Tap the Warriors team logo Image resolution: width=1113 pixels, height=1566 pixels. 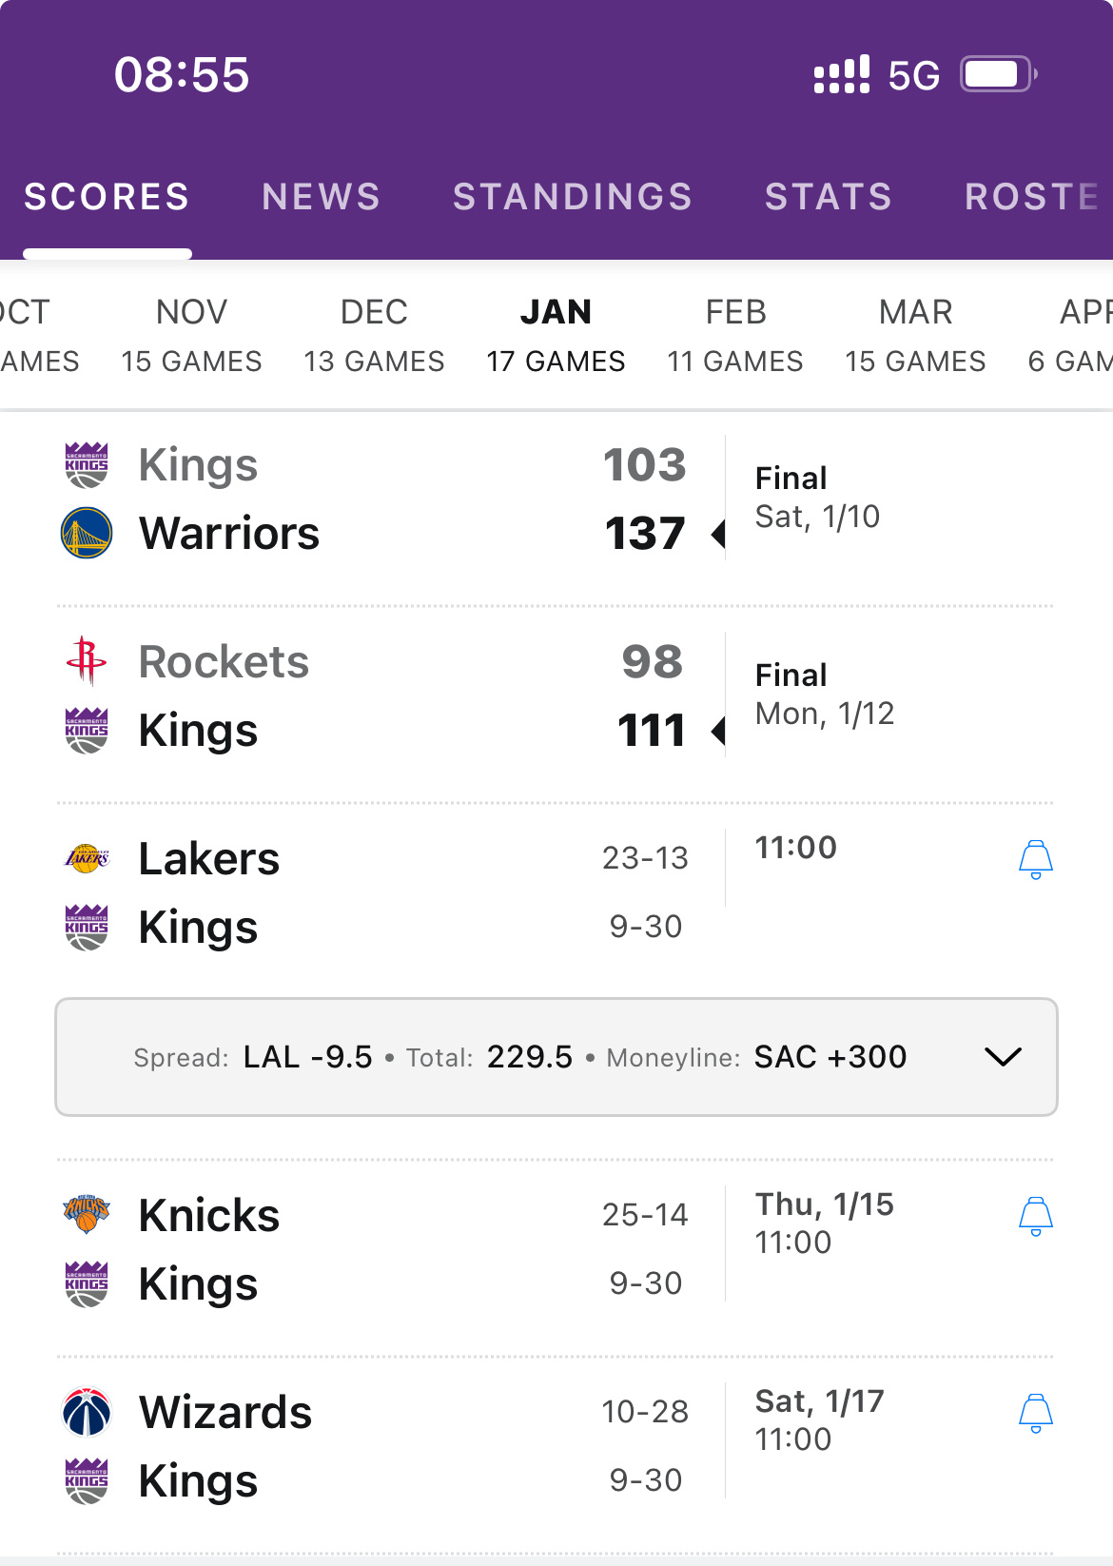coord(87,533)
